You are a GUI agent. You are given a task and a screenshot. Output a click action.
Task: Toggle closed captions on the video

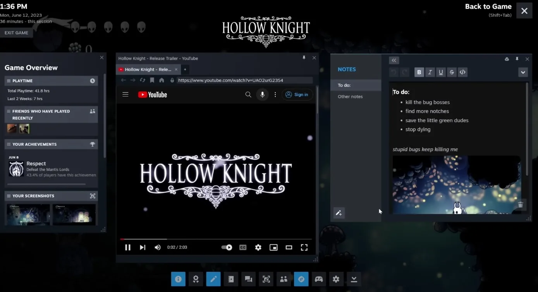tap(243, 247)
